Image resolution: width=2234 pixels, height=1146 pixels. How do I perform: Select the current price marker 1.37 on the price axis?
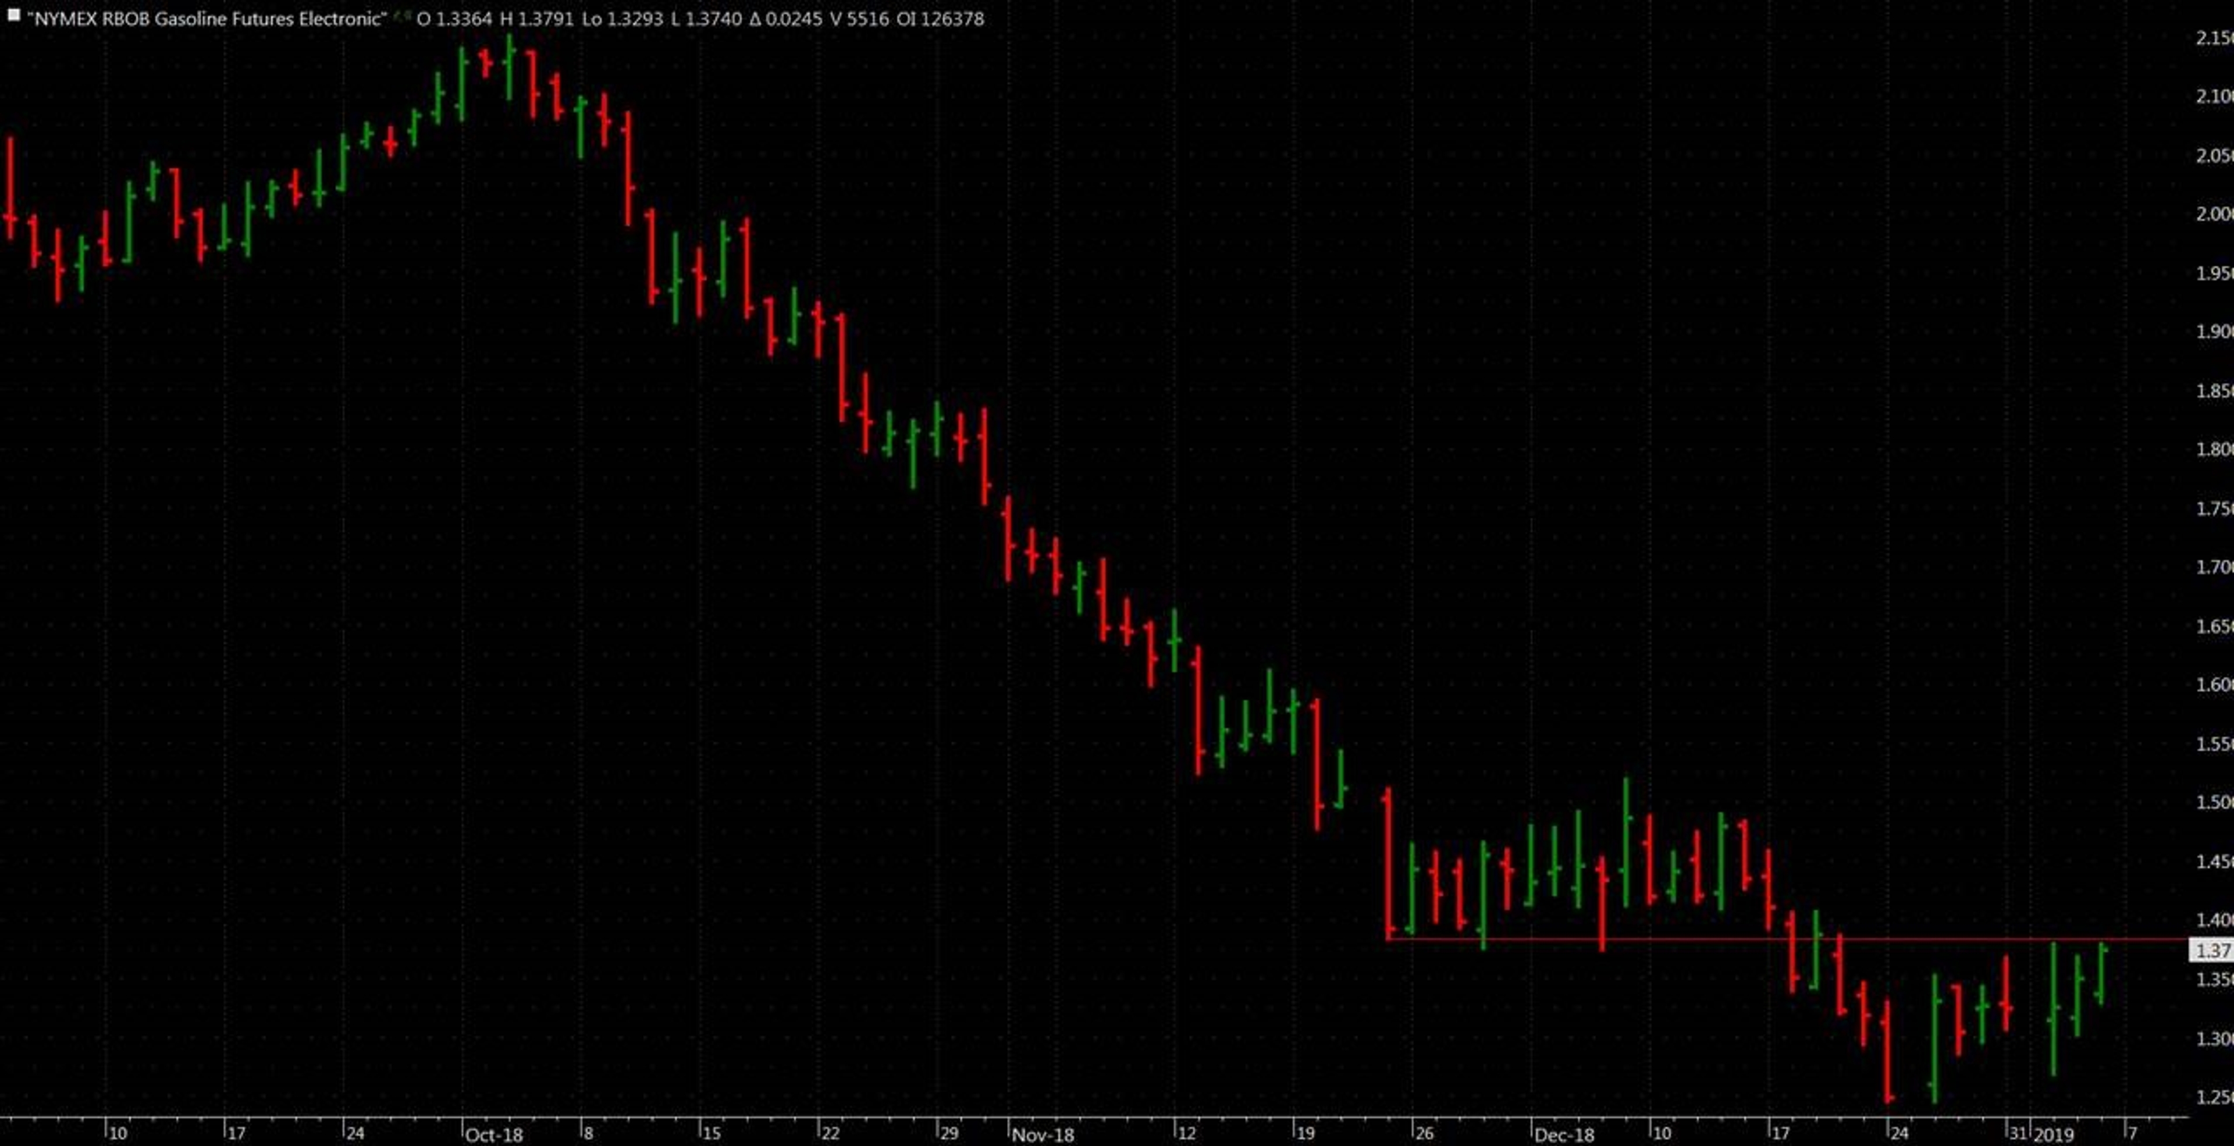click(x=2211, y=950)
